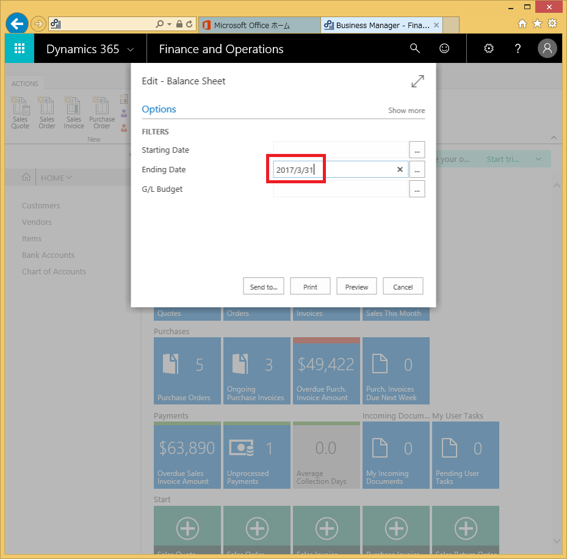Select the Business Manager browser tab
Screen dimensions: 567x559
(381, 25)
